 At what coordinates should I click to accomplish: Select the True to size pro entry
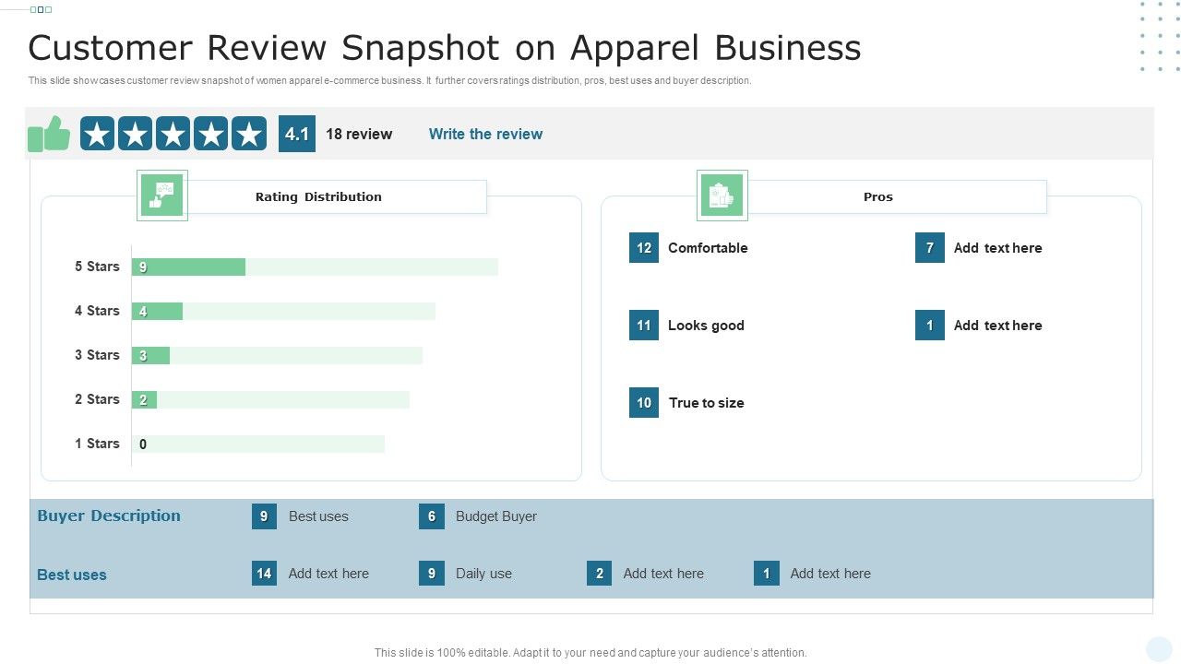point(706,402)
